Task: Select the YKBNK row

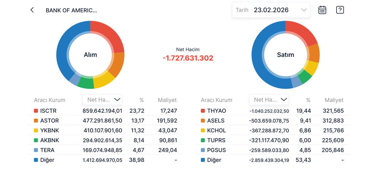Action: (105, 130)
